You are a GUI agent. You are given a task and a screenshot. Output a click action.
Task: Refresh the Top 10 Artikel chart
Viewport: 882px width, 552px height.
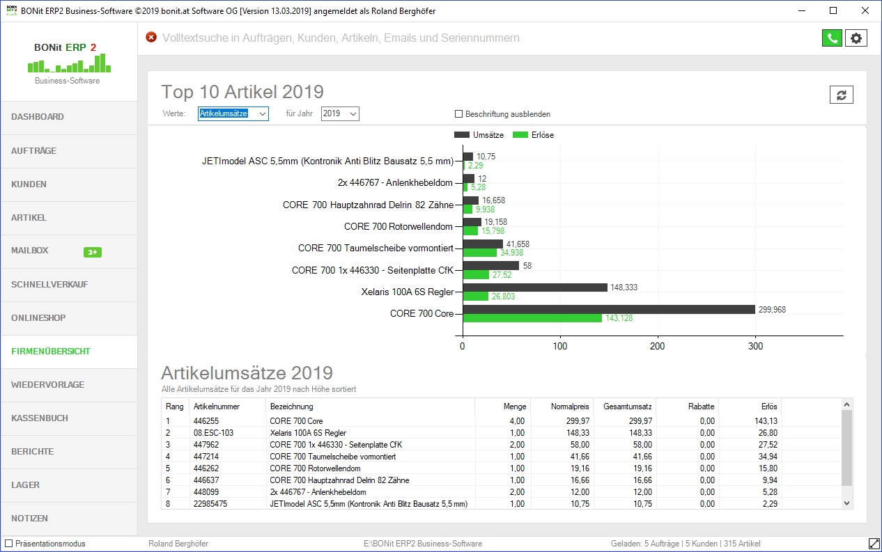(x=842, y=95)
